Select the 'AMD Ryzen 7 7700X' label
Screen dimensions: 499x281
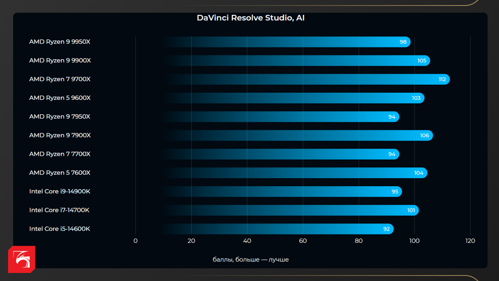click(x=60, y=154)
